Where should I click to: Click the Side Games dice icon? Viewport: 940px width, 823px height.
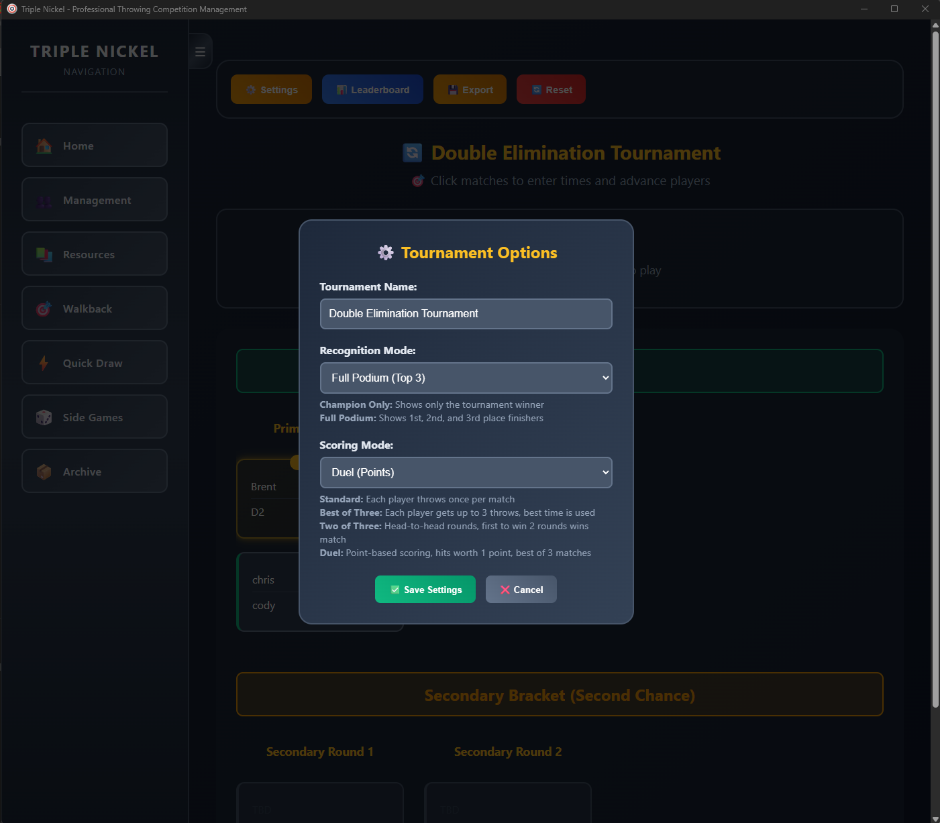tap(44, 418)
